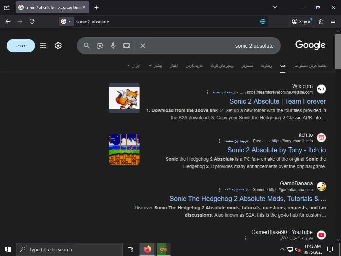Clear the Google search box
The image size is (341, 256).
pyautogui.click(x=143, y=46)
